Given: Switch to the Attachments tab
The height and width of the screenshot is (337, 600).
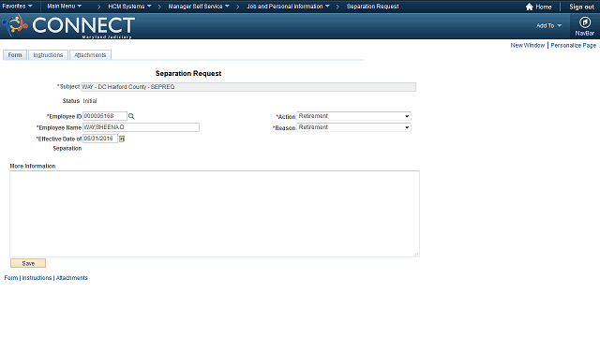Looking at the screenshot, I should click(90, 55).
